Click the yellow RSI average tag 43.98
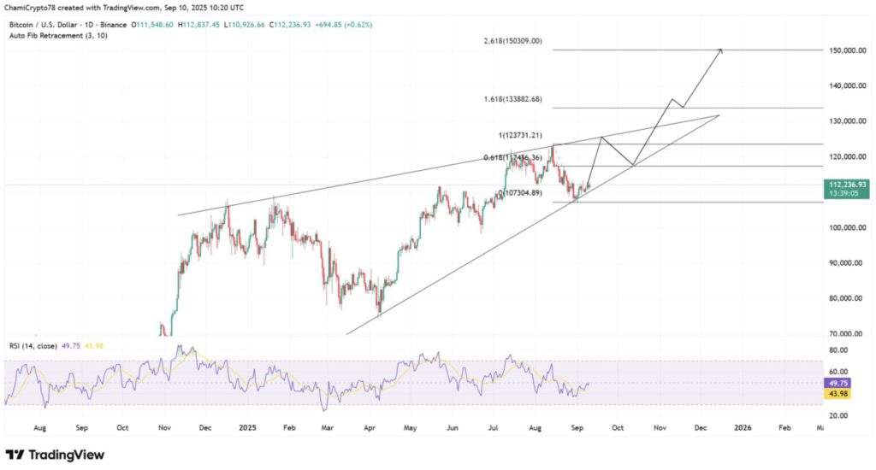The width and height of the screenshot is (876, 470). [835, 394]
